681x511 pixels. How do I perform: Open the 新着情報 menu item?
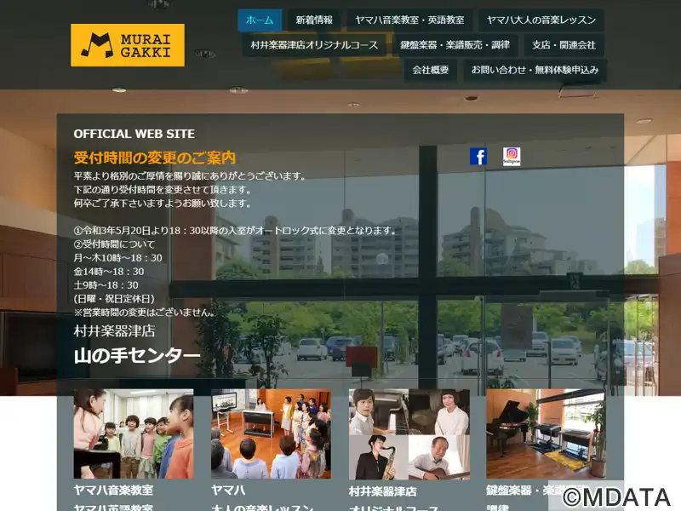pyautogui.click(x=314, y=20)
